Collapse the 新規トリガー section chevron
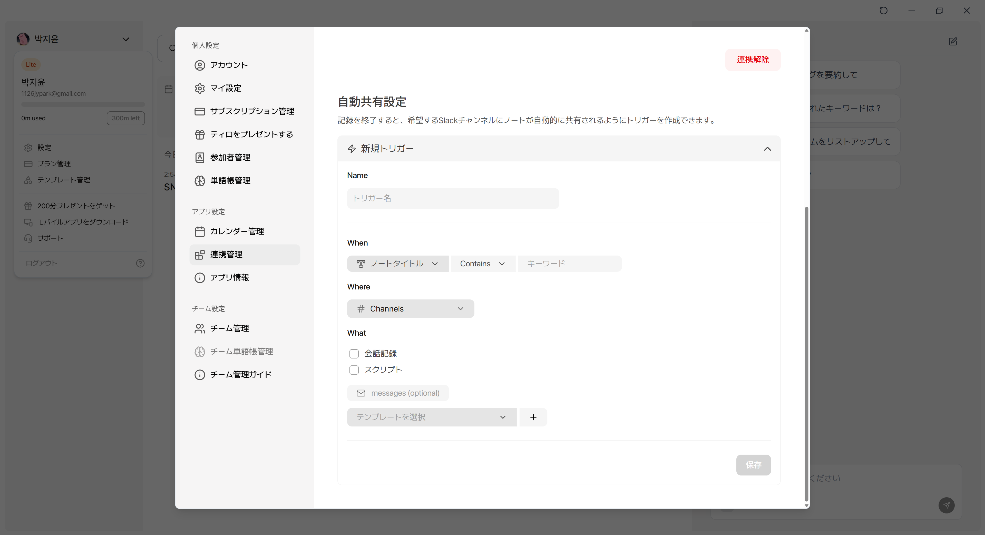 pyautogui.click(x=767, y=149)
